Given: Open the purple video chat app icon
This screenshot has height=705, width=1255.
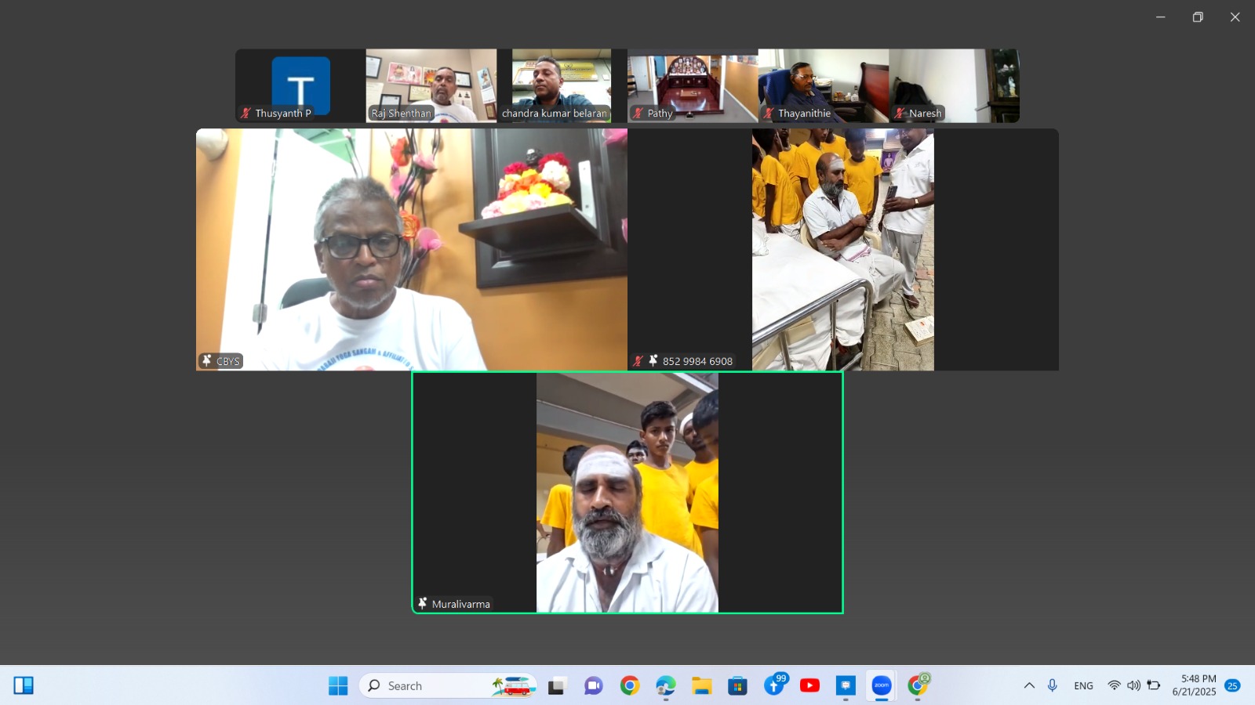Looking at the screenshot, I should pyautogui.click(x=593, y=686).
